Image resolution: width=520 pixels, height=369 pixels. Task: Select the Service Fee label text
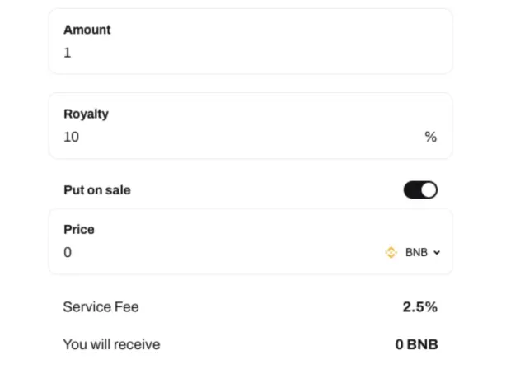pyautogui.click(x=101, y=307)
